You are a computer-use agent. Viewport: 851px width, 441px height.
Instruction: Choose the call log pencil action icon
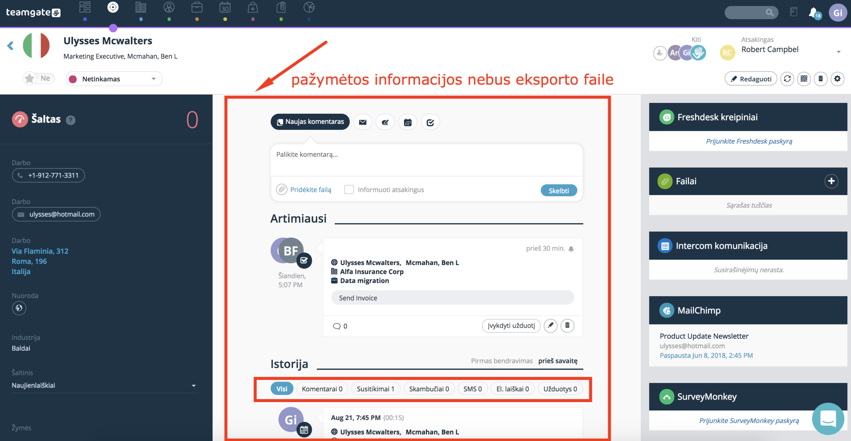[x=385, y=122]
